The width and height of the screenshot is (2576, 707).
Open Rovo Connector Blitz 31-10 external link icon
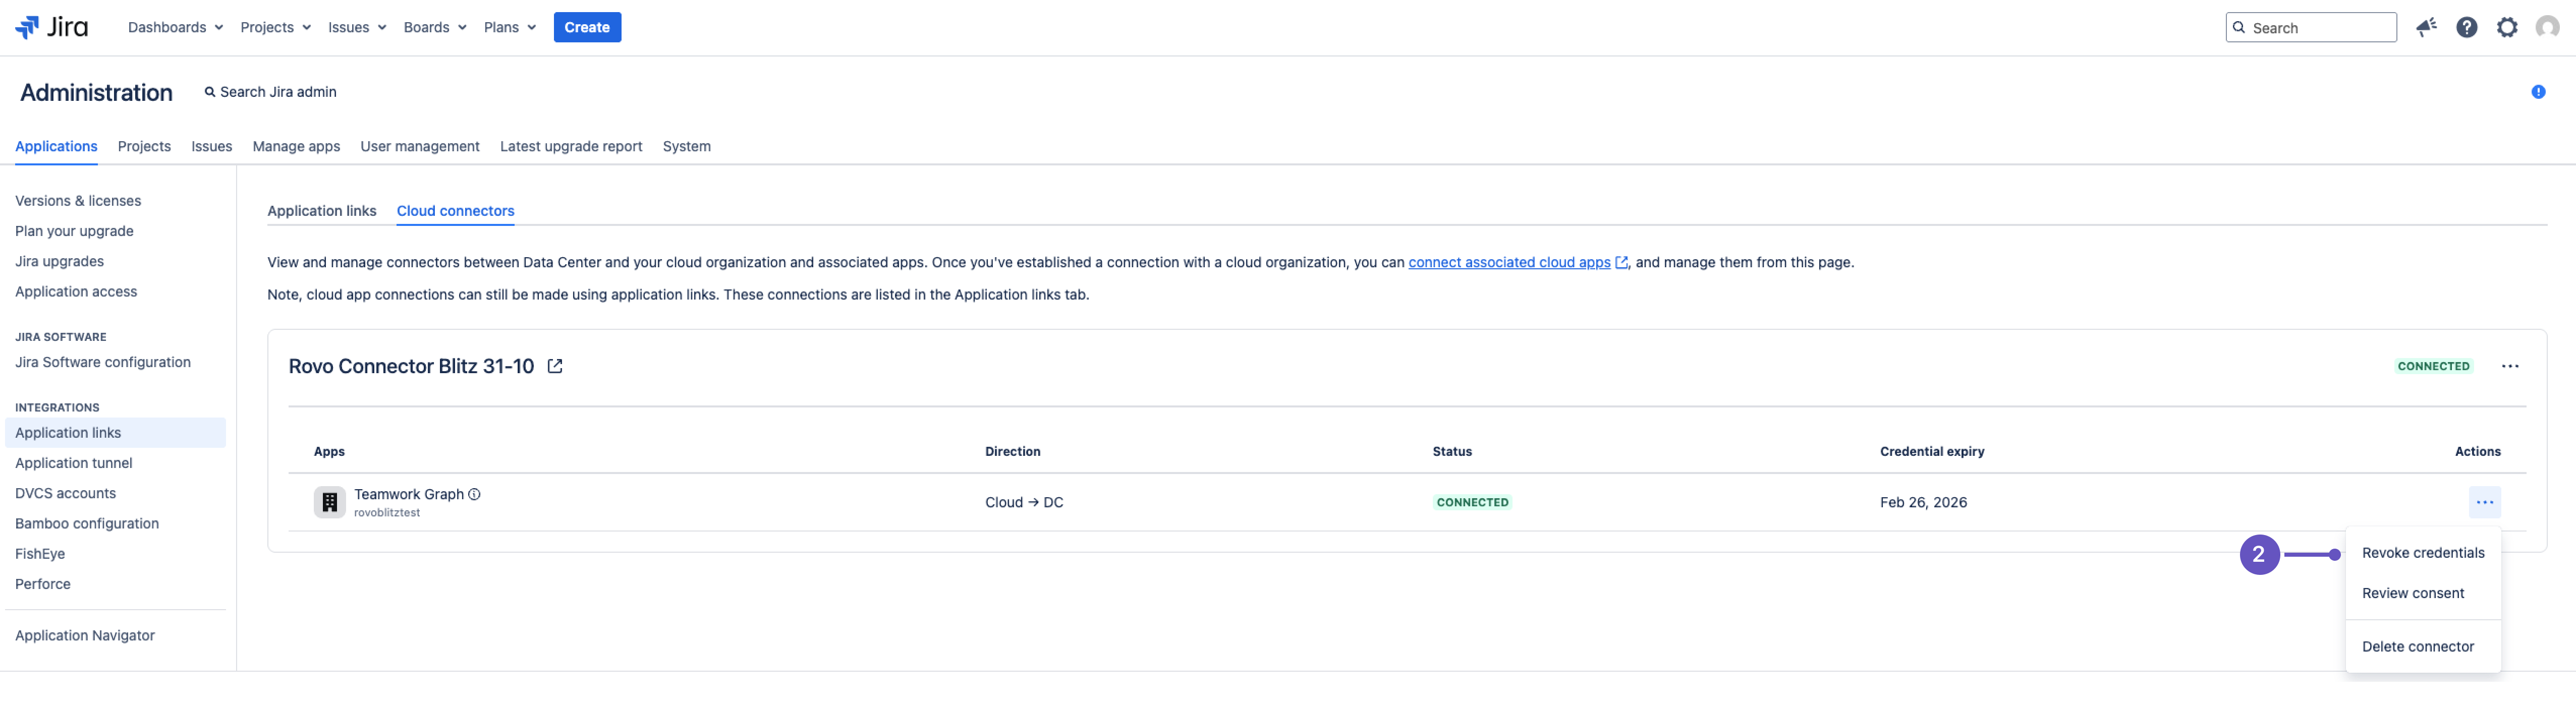556,366
